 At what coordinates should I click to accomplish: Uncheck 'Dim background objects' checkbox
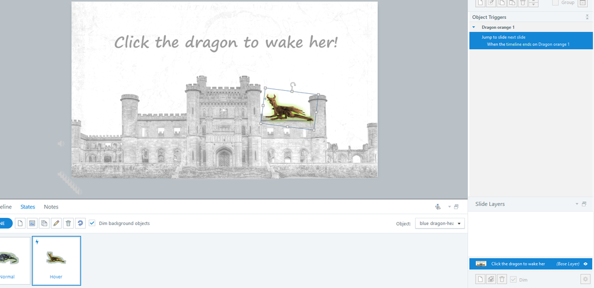click(92, 223)
